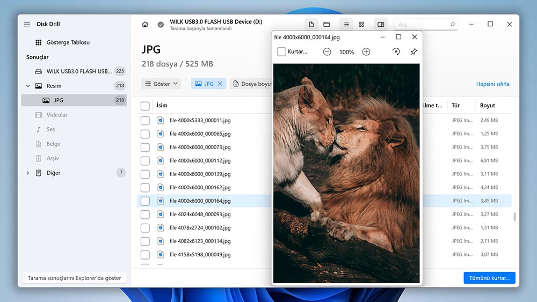Viewport: 537px width, 302px height.
Task: Open the Göster dropdown
Action: (x=161, y=84)
